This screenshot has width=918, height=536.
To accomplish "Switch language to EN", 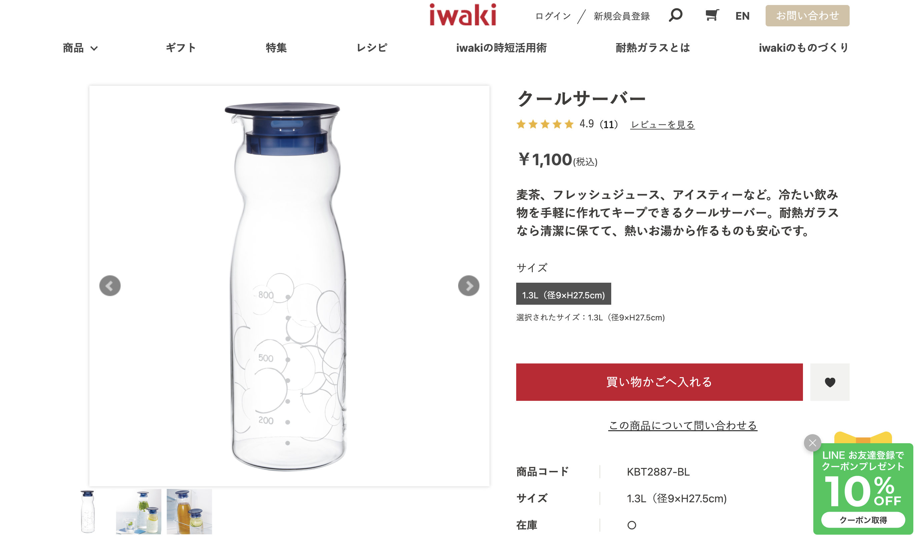I will click(x=742, y=16).
